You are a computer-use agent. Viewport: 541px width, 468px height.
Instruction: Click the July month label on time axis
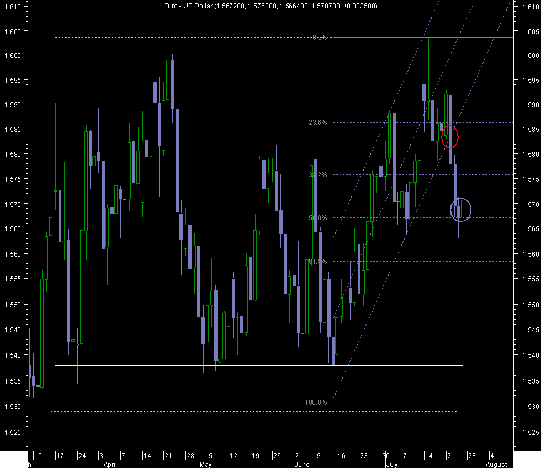pyautogui.click(x=392, y=464)
